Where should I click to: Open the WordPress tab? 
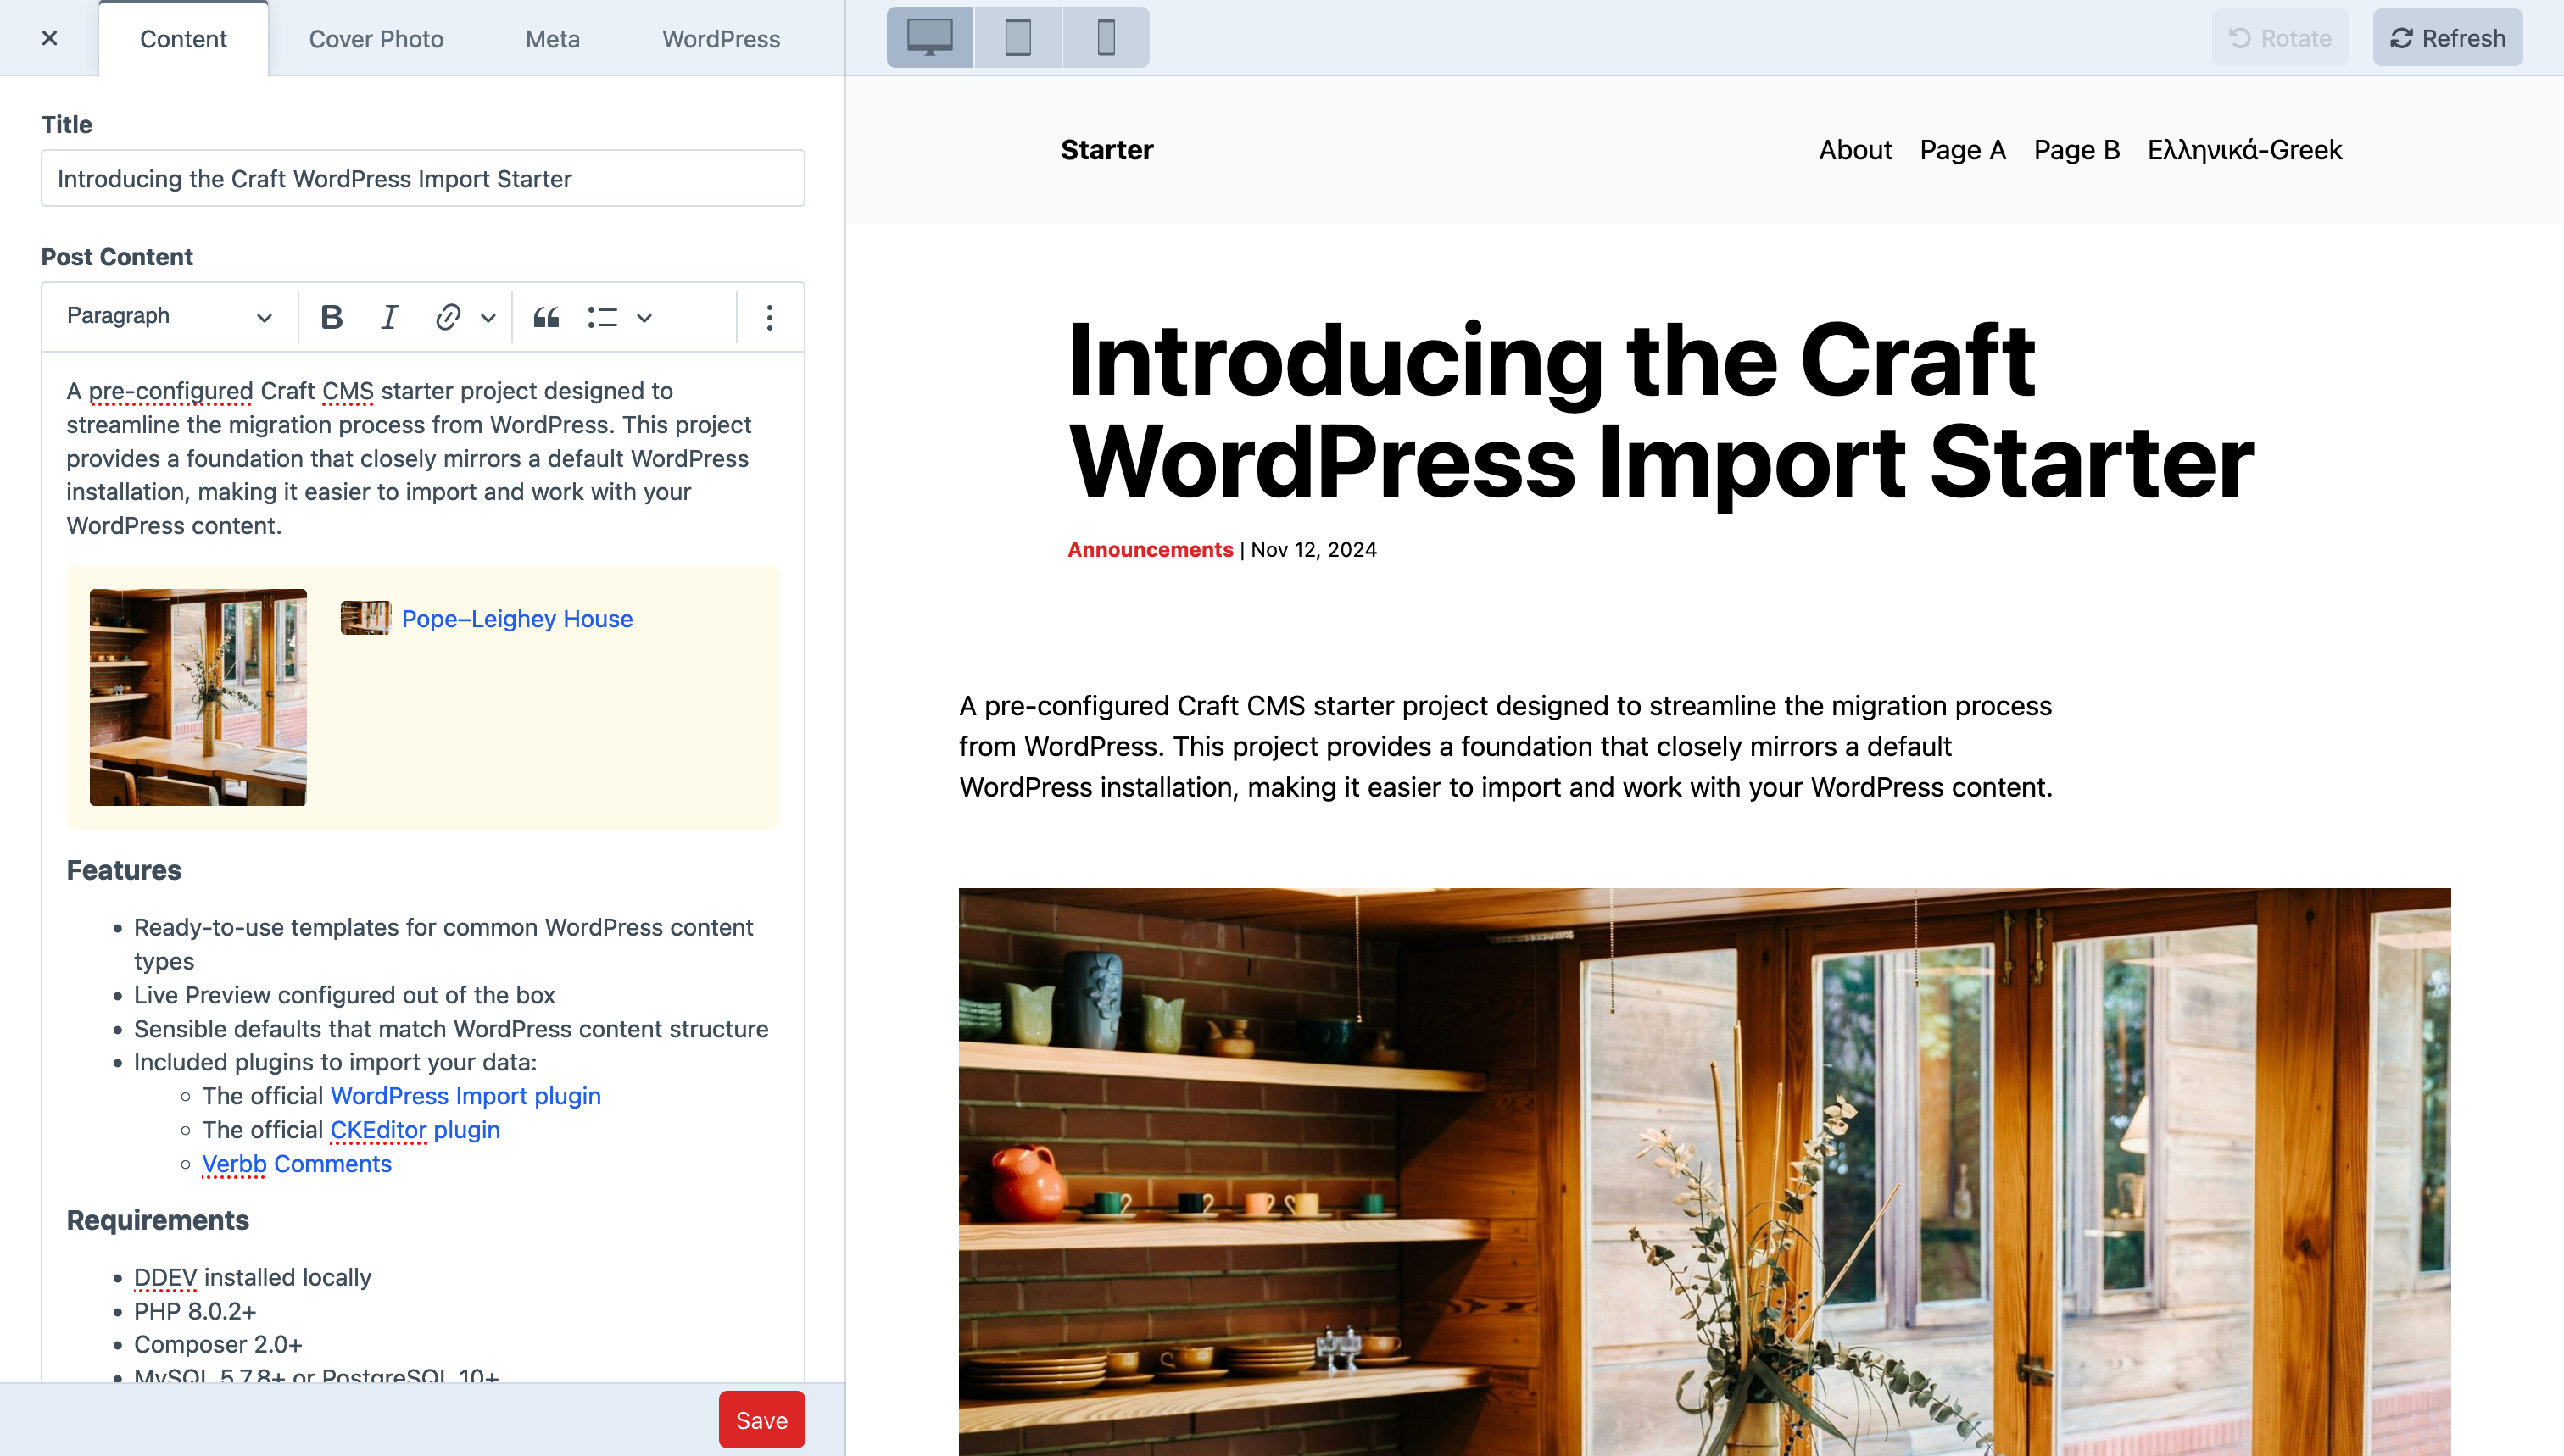(x=722, y=39)
